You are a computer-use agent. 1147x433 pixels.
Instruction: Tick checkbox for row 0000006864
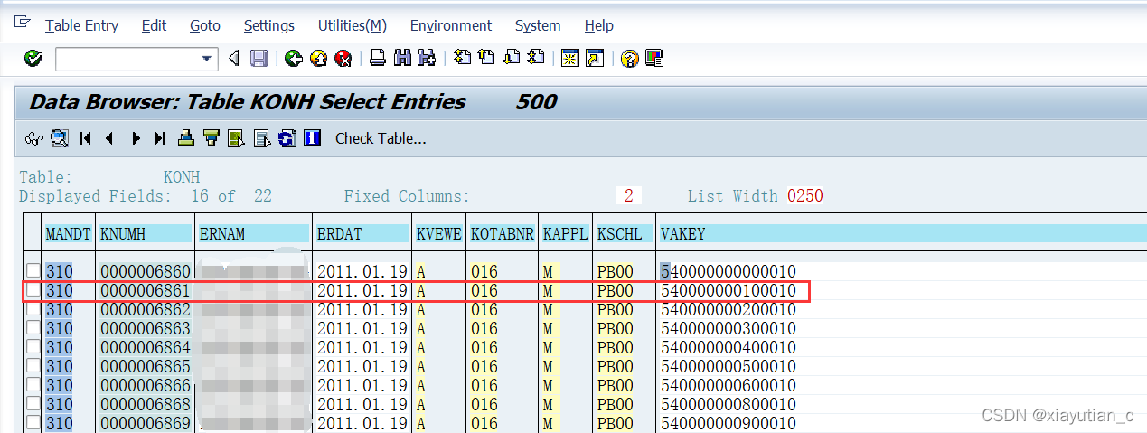[x=33, y=347]
